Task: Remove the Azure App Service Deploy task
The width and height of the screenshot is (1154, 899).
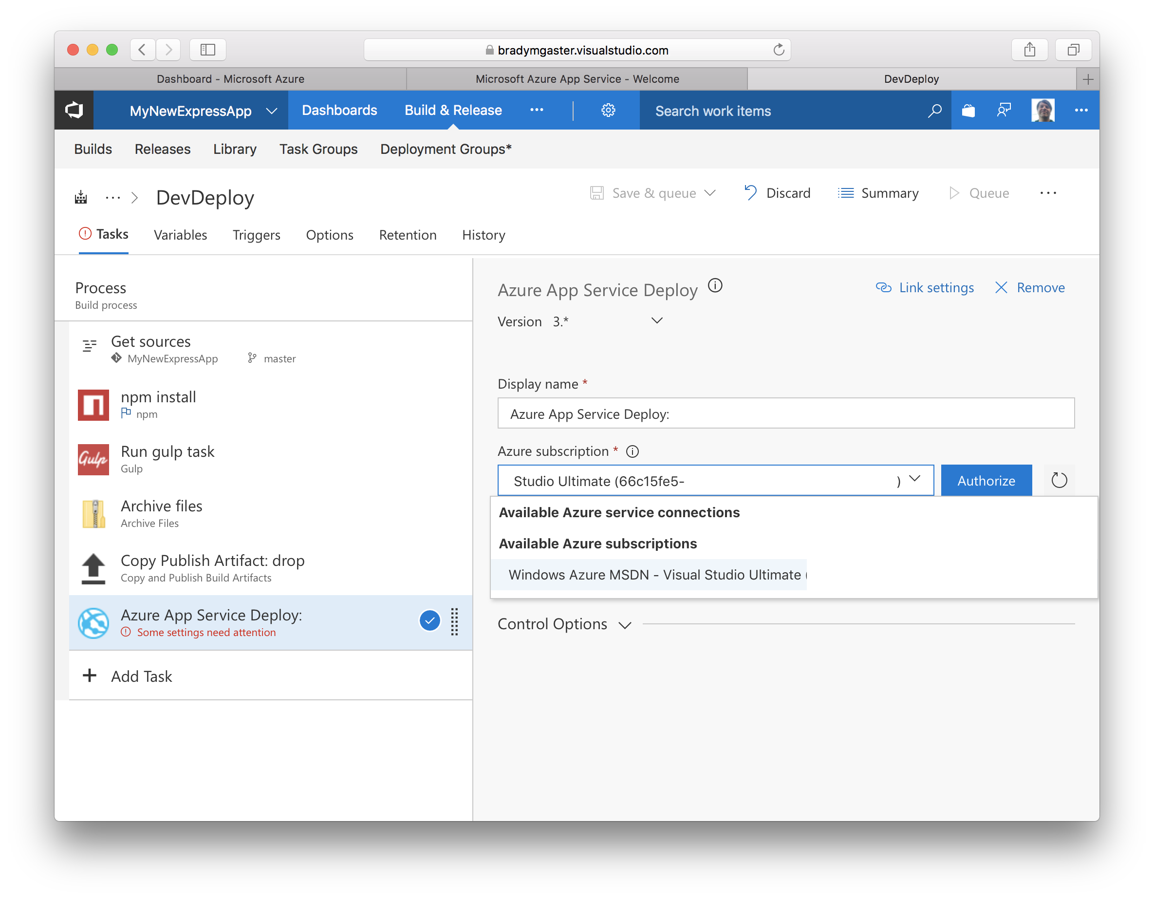Action: [1030, 287]
